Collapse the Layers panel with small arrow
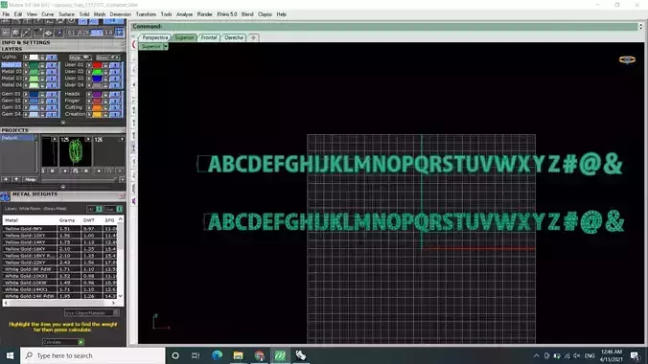The image size is (648, 364). tap(63, 123)
